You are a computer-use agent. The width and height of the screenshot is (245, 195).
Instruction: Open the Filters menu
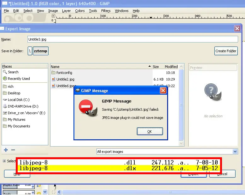106,11
